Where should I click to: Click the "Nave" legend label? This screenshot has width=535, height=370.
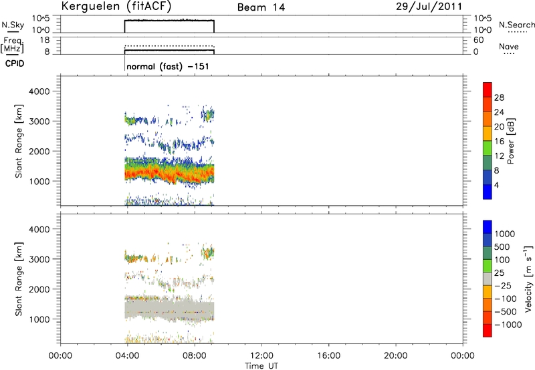point(509,46)
